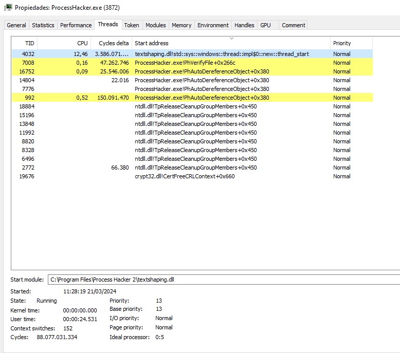400x353 pixels.
Task: Select thread row with TID 13848
Action: tap(192, 124)
